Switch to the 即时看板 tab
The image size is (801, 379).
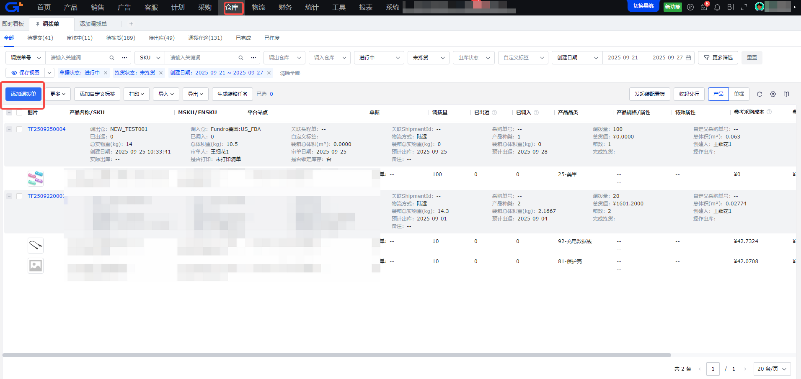click(x=13, y=24)
